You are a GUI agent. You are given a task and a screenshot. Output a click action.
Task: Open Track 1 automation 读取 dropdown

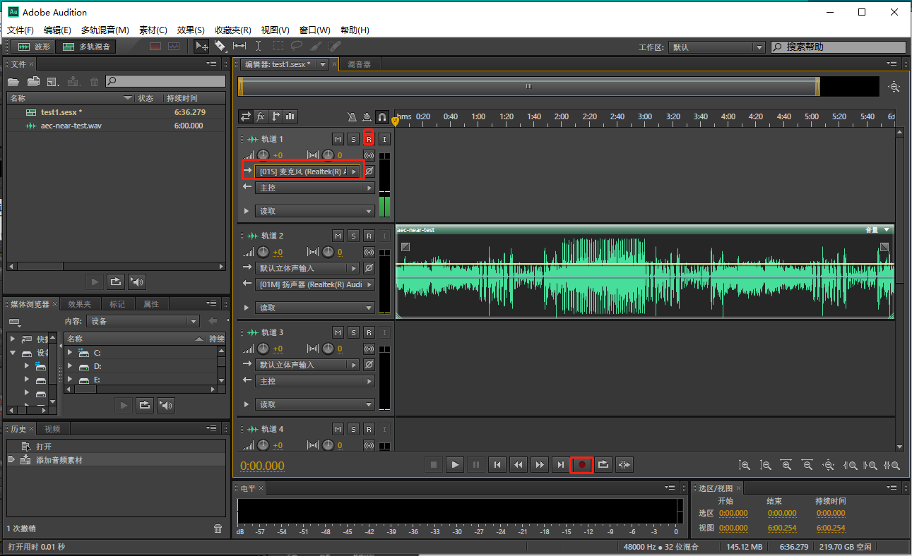(x=314, y=211)
